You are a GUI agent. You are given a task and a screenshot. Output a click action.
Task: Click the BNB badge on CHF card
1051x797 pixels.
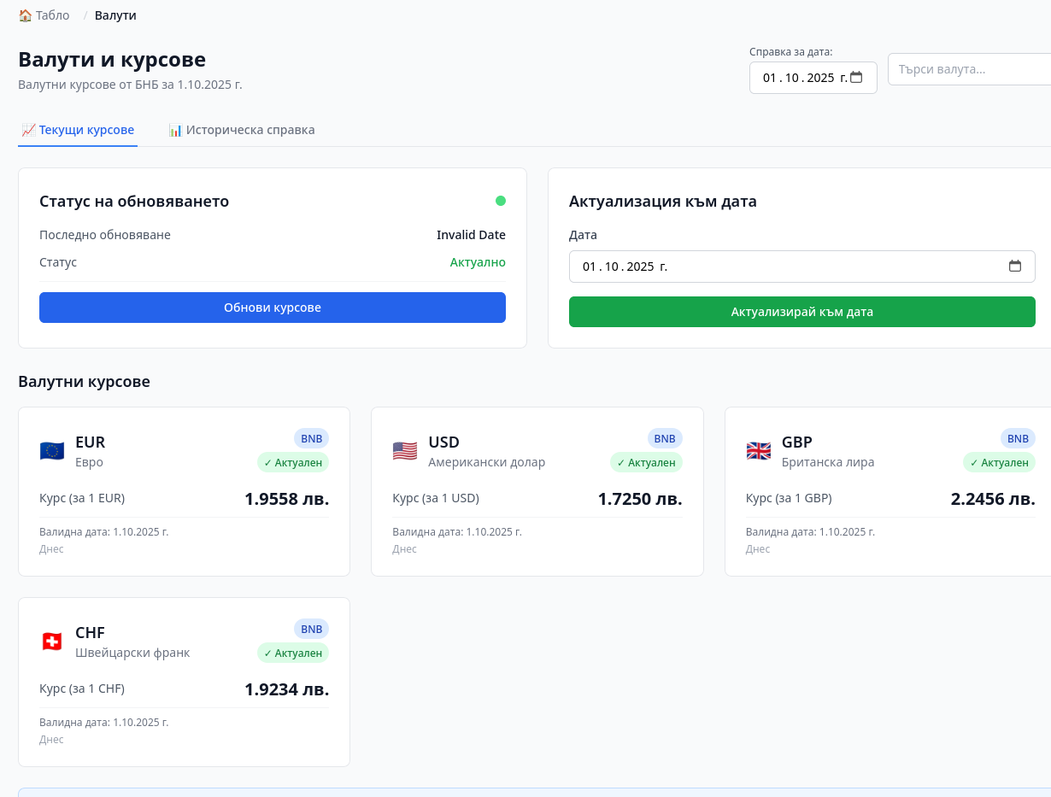(x=311, y=629)
